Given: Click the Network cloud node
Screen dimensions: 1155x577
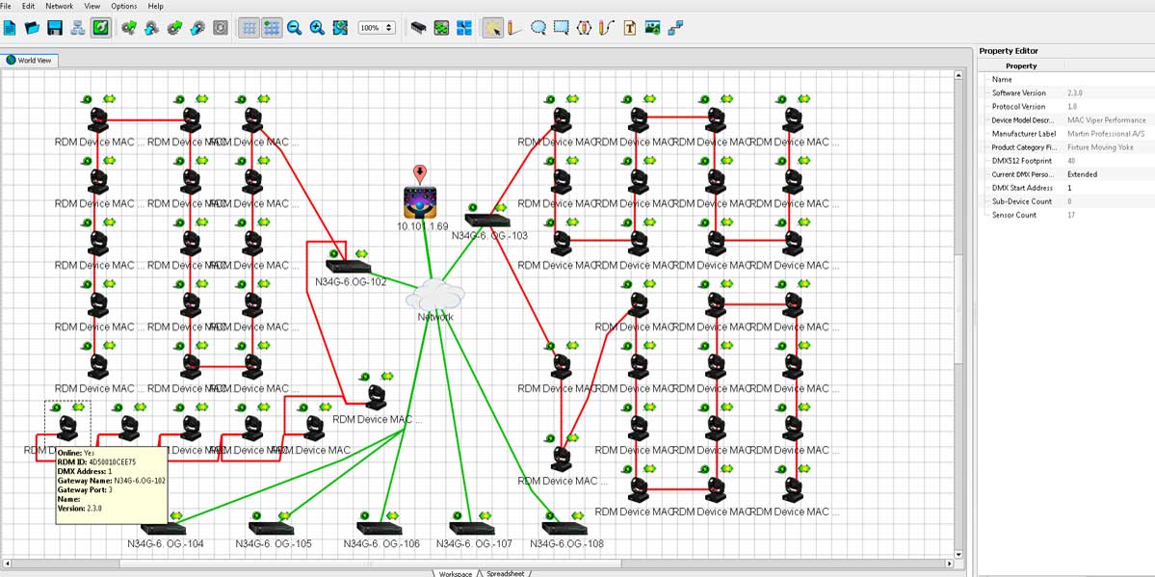Looking at the screenshot, I should coord(435,294).
